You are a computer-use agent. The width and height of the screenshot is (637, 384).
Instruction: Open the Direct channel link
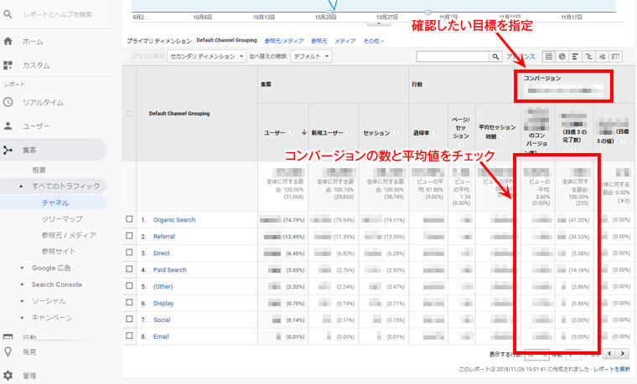[161, 253]
